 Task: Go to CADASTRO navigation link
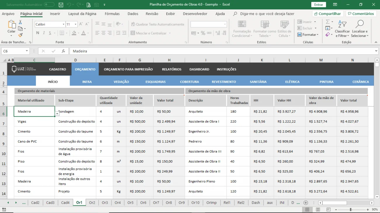coord(58,69)
